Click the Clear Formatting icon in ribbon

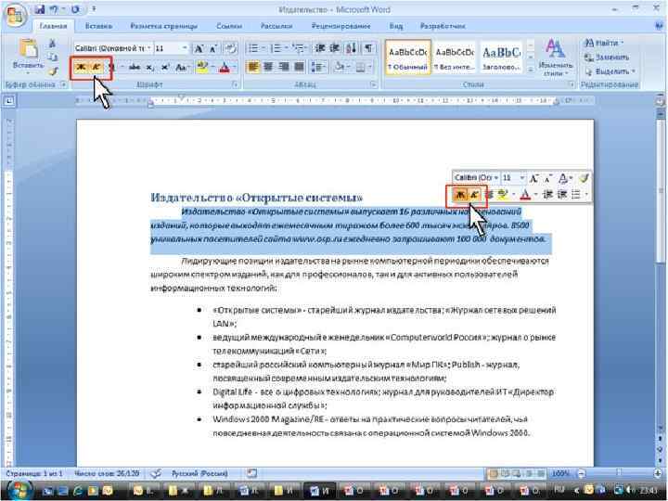(x=230, y=48)
